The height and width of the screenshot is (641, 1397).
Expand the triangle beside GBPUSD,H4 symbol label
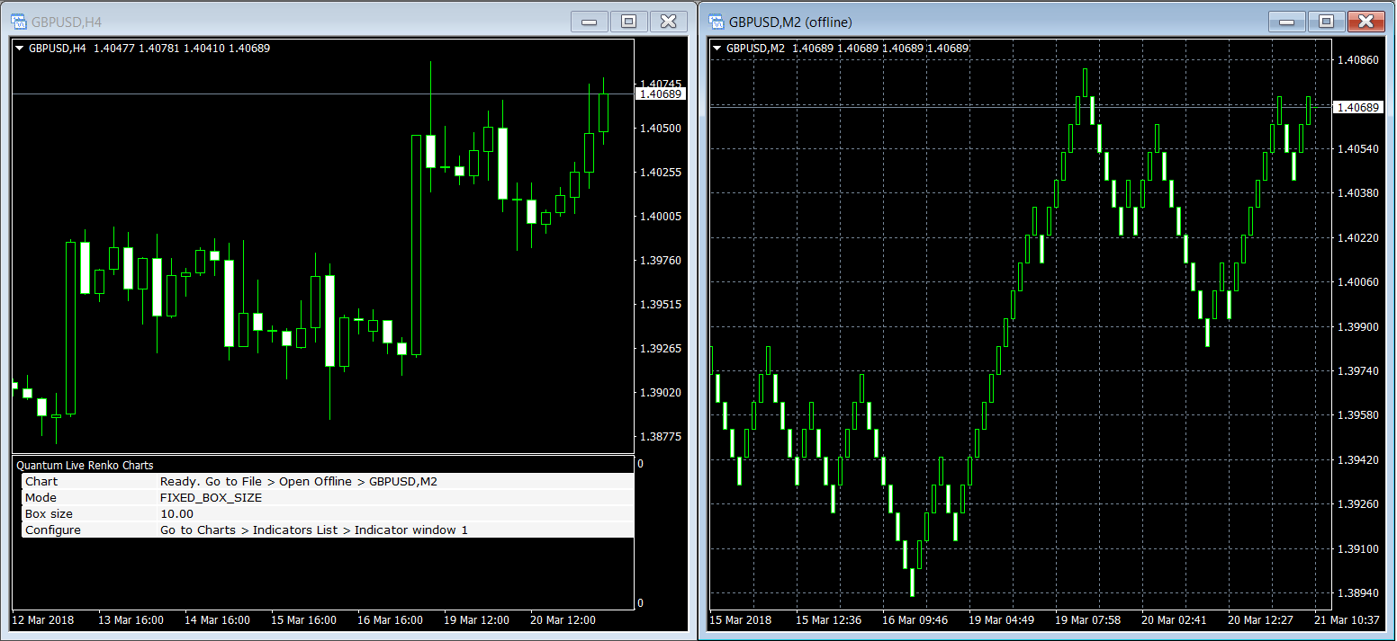(19, 49)
